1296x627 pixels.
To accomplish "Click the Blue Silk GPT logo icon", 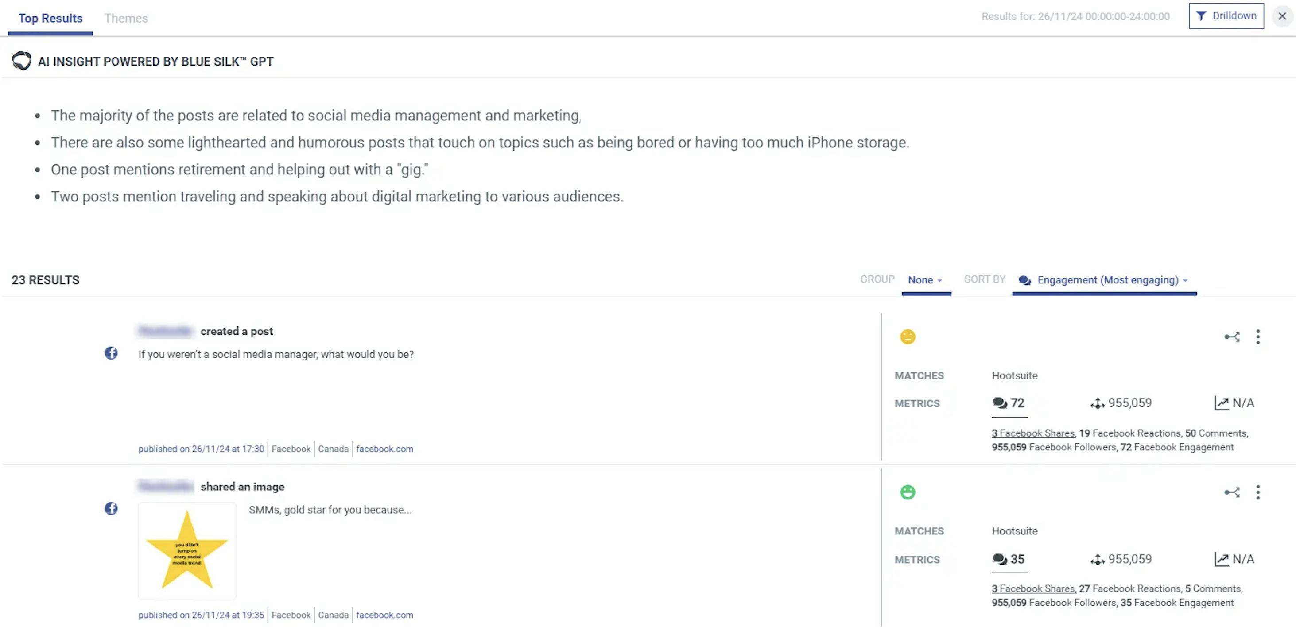I will click(21, 61).
